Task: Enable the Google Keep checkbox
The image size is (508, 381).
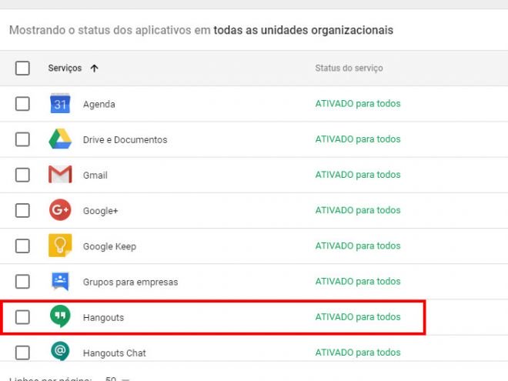Action: click(x=22, y=246)
